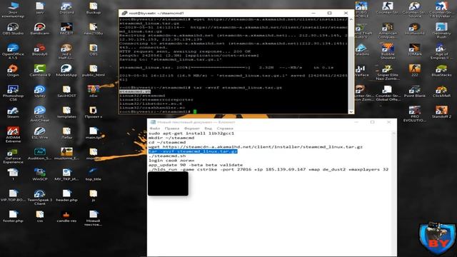Image resolution: width=457 pixels, height=257 pixels.
Task: Select the footer.php file icon
Action: [13, 216]
